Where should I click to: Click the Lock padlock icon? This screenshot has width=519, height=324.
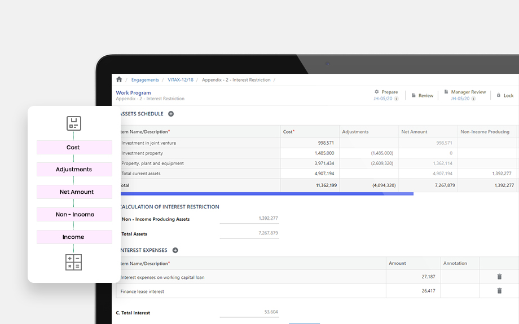tap(499, 95)
